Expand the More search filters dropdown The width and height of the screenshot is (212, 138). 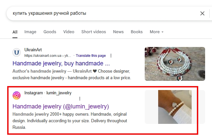(x=157, y=32)
